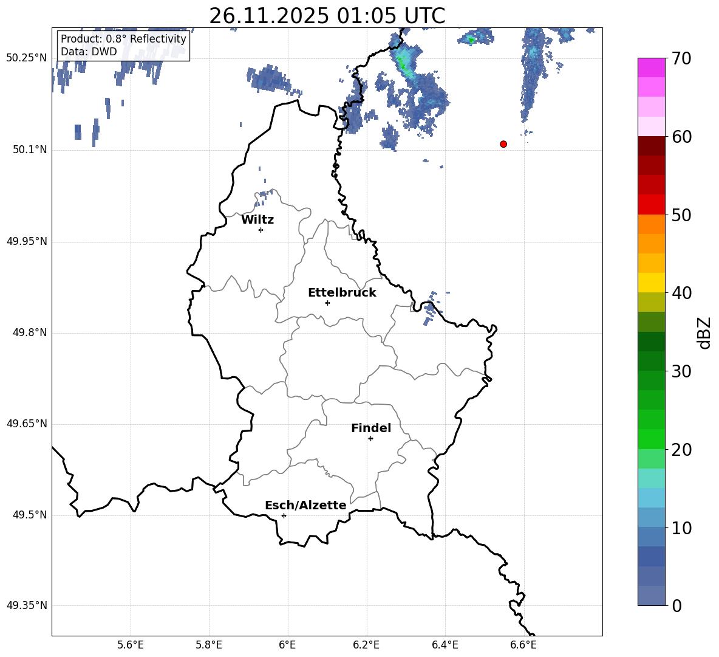Viewport: 719px width, 657px height.
Task: Click the 50.25°N latitude label
Action: tap(27, 58)
